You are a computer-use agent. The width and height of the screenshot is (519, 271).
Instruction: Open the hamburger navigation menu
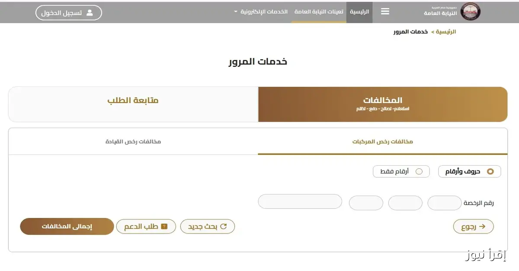(x=385, y=12)
